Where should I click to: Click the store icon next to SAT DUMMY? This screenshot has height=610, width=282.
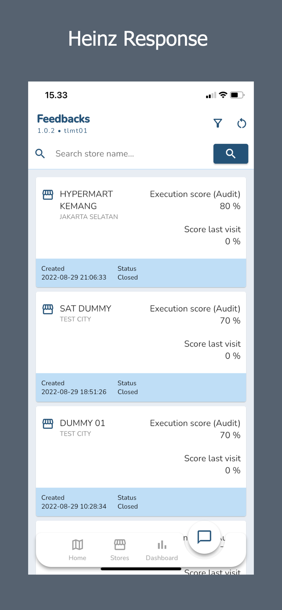[48, 309]
